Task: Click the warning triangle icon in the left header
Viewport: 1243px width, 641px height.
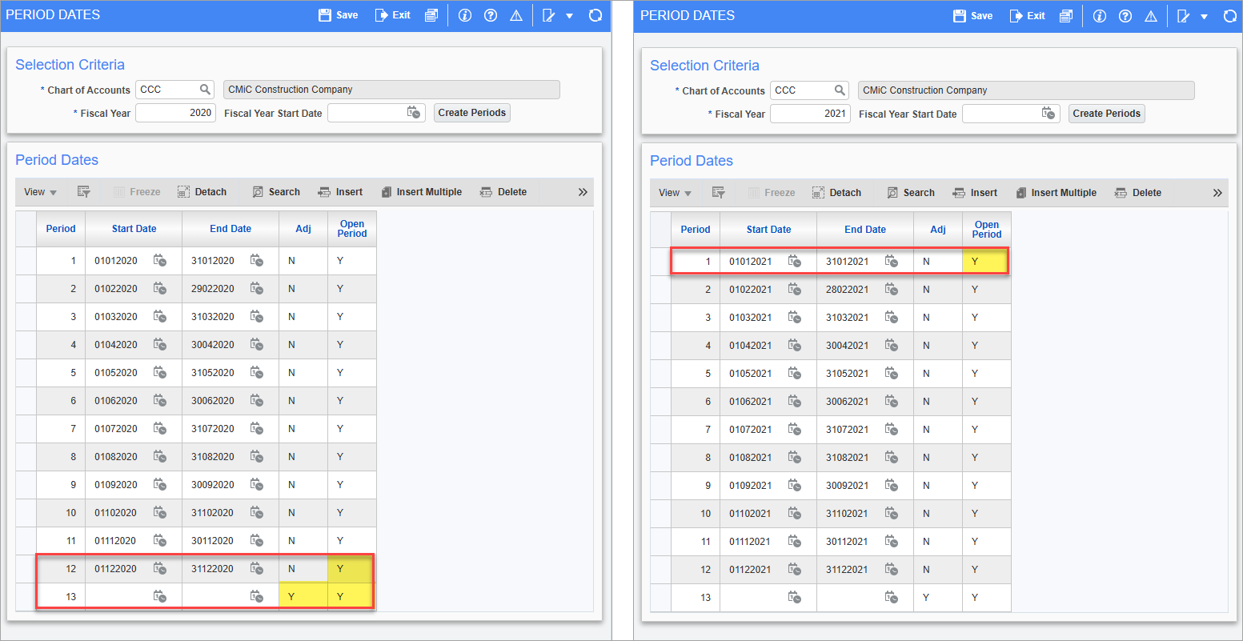Action: (516, 15)
